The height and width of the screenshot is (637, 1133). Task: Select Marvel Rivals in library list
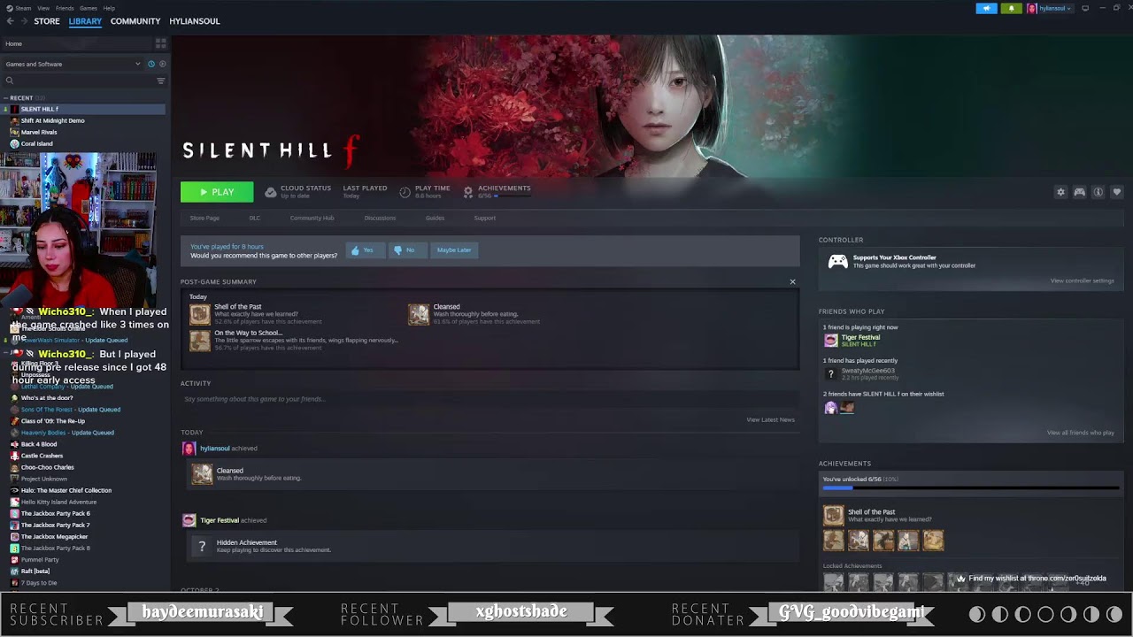tap(39, 132)
